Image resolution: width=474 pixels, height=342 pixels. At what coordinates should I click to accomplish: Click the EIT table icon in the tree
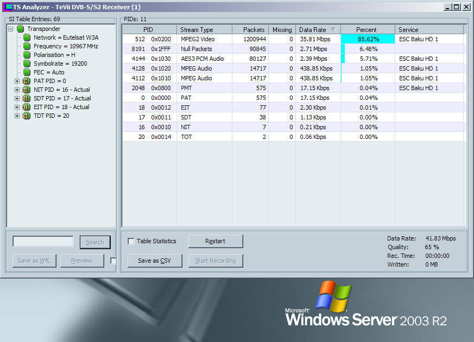point(26,107)
